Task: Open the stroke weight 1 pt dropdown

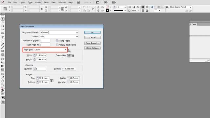Action: coord(125,7)
